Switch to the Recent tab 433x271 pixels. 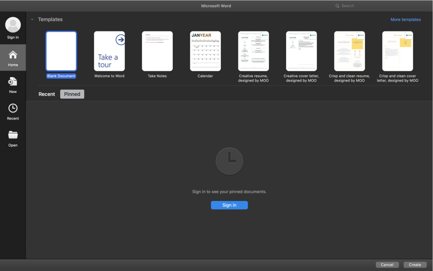click(x=46, y=94)
